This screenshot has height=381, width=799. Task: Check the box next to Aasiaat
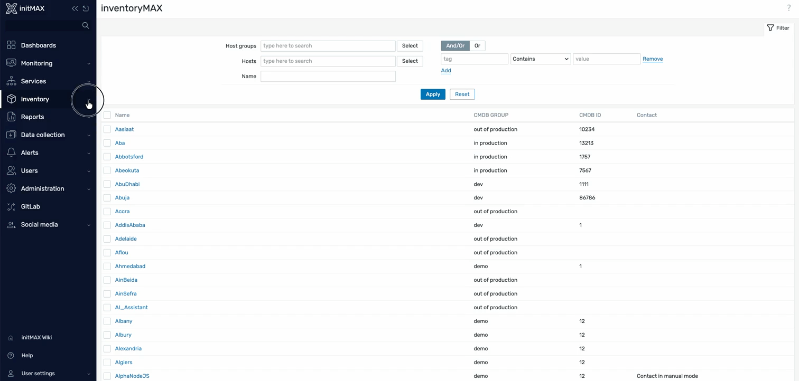pyautogui.click(x=107, y=129)
